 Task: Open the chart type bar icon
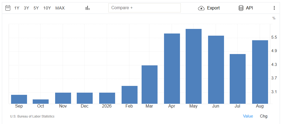[x=88, y=8]
